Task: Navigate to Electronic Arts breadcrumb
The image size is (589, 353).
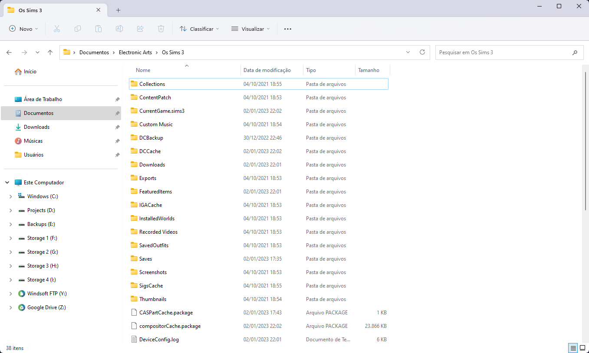Action: pos(135,52)
